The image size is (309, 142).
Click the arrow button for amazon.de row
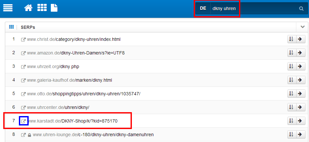(x=301, y=53)
